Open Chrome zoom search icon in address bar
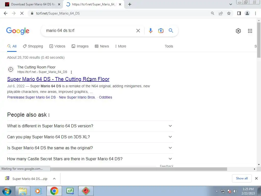This screenshot has width=261, height=196. pos(212,13)
